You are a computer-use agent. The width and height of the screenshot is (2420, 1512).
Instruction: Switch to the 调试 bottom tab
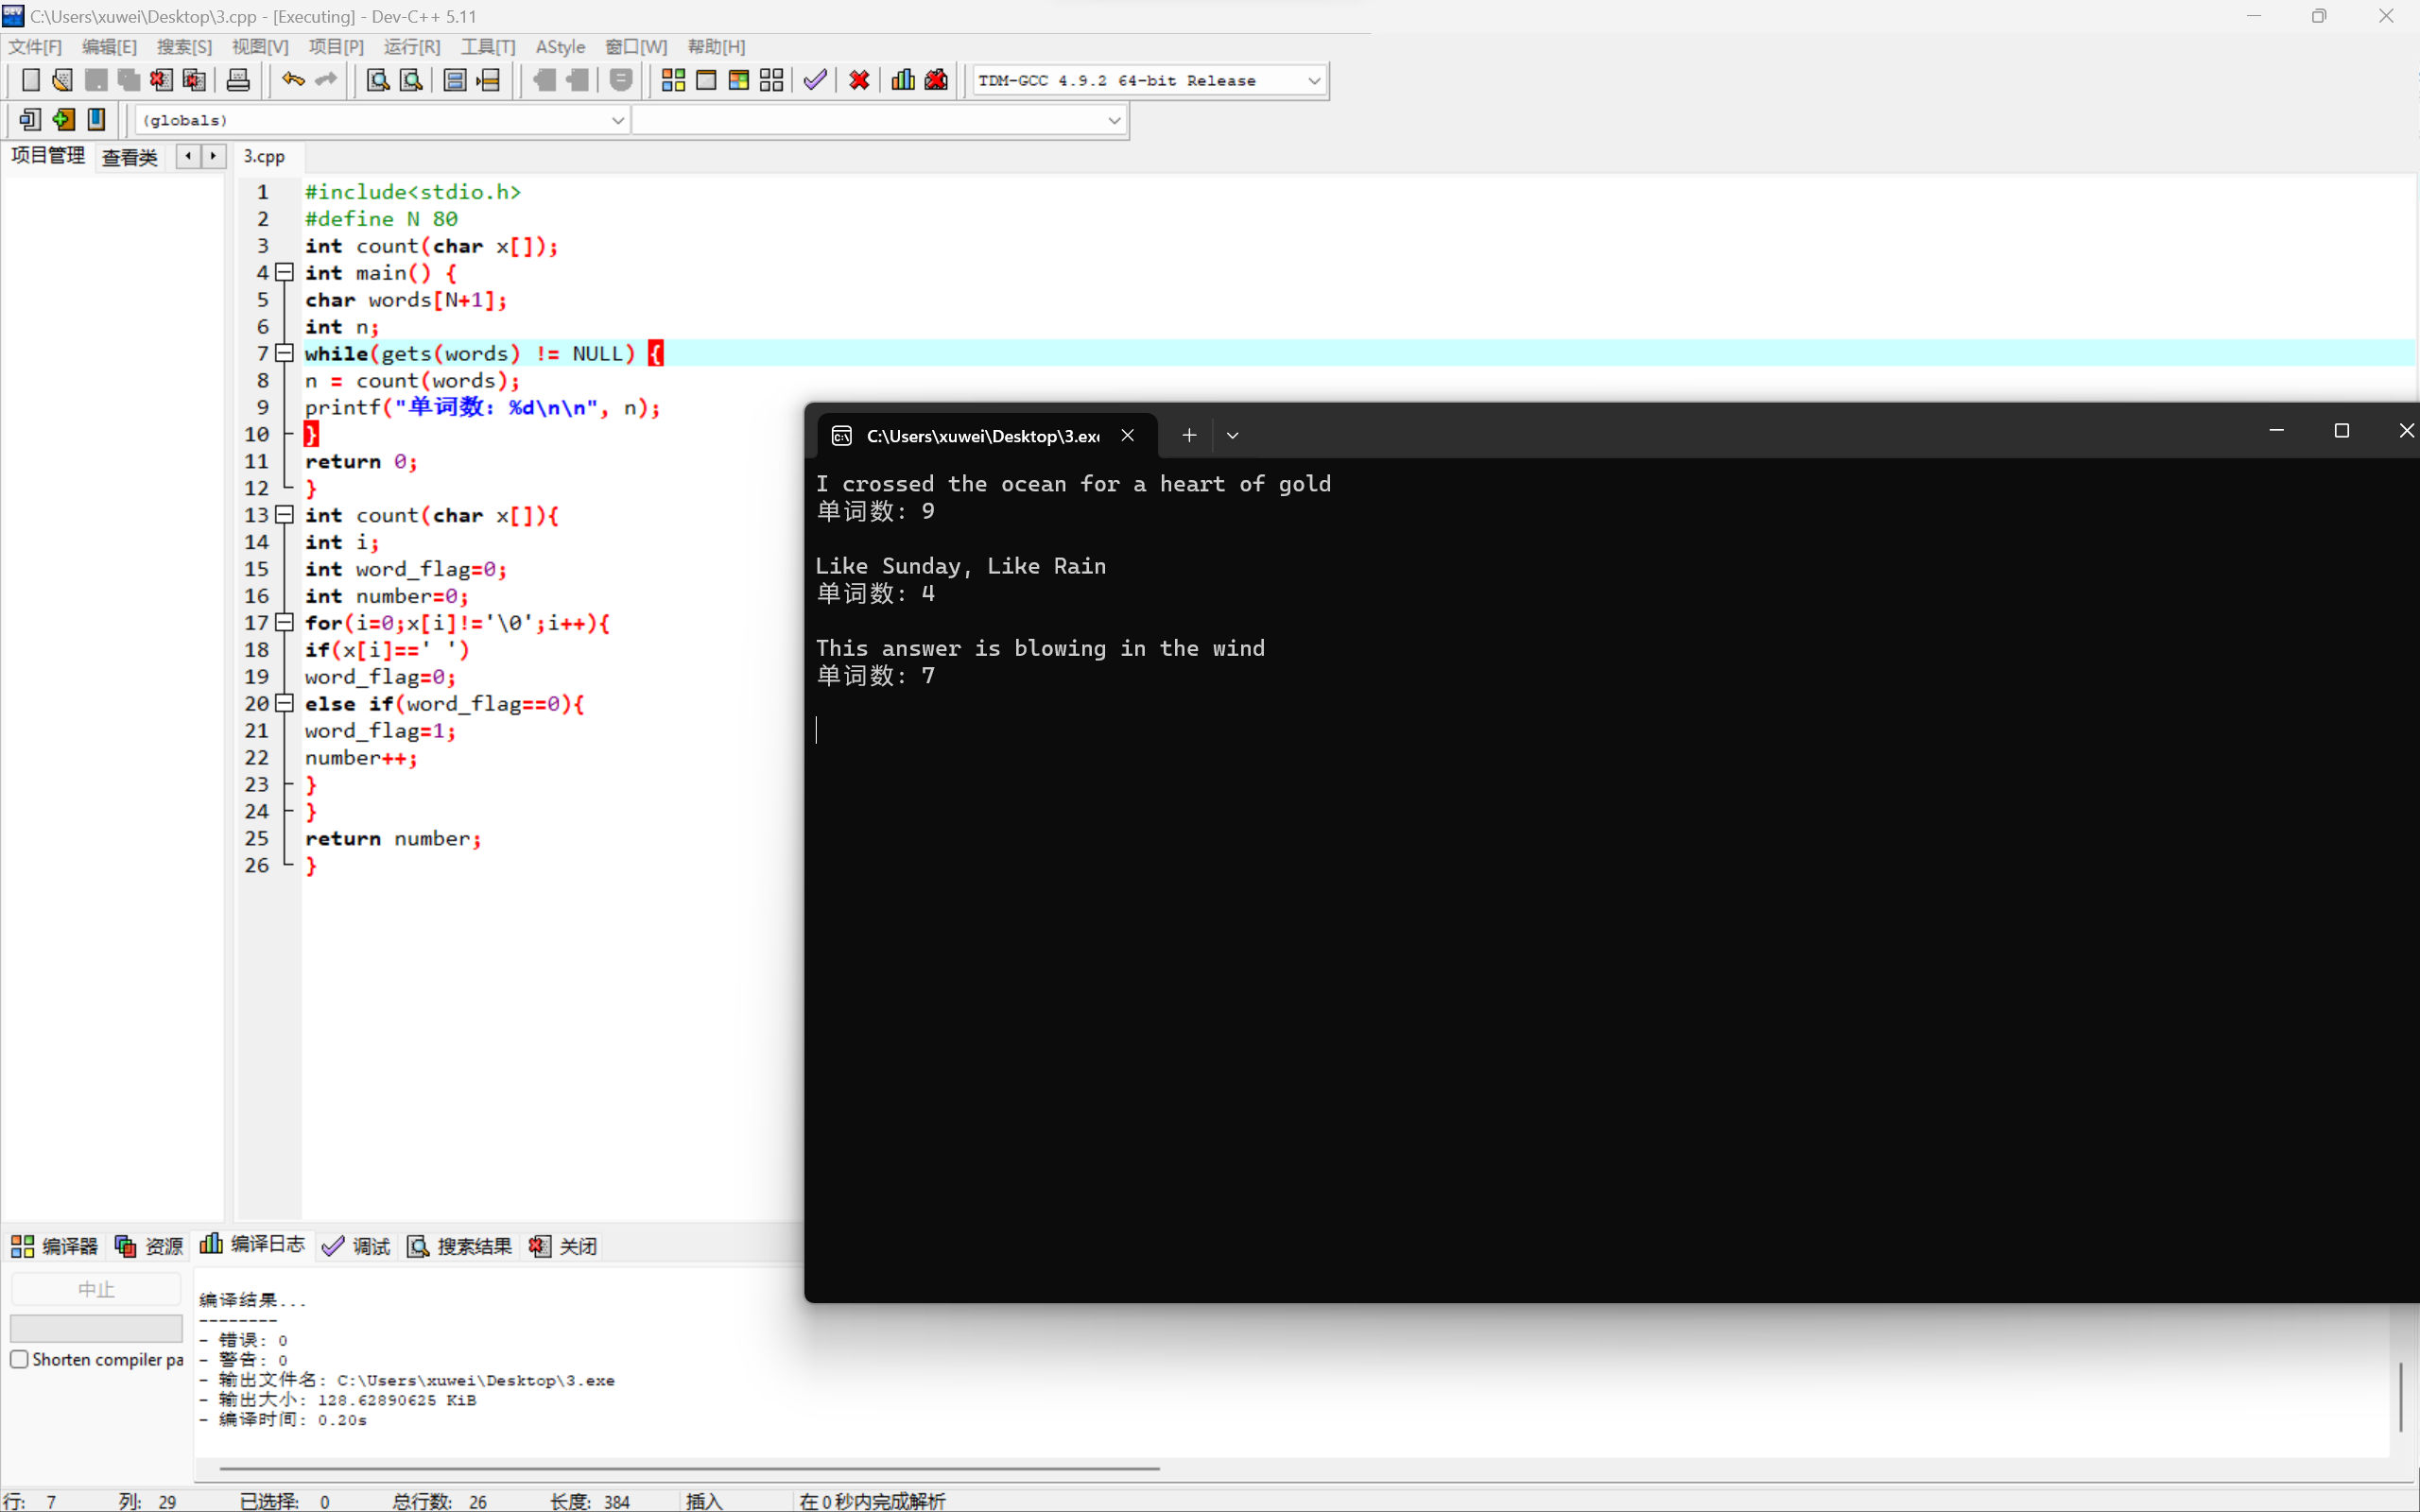coord(357,1246)
